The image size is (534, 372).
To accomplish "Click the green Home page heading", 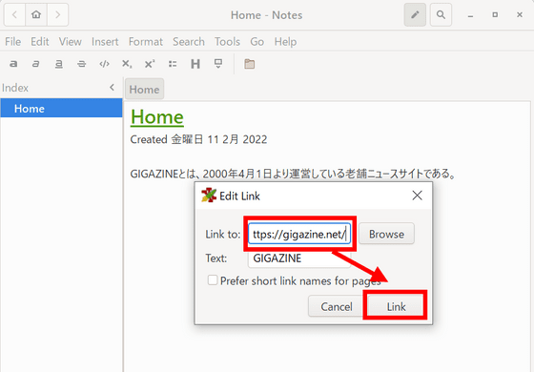I will (157, 117).
